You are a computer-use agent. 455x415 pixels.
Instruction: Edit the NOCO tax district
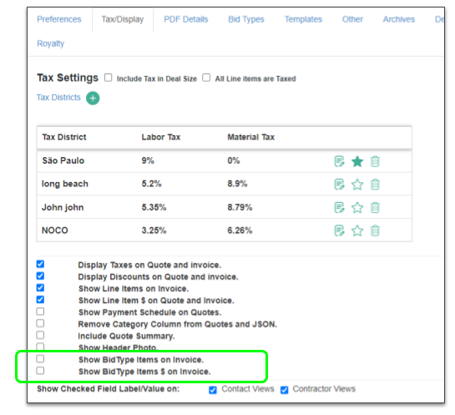click(x=339, y=230)
